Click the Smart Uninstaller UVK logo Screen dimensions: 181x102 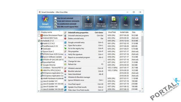coord(45,19)
